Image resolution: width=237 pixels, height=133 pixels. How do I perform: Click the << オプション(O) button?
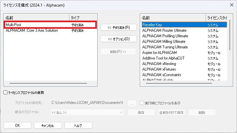click(x=119, y=39)
